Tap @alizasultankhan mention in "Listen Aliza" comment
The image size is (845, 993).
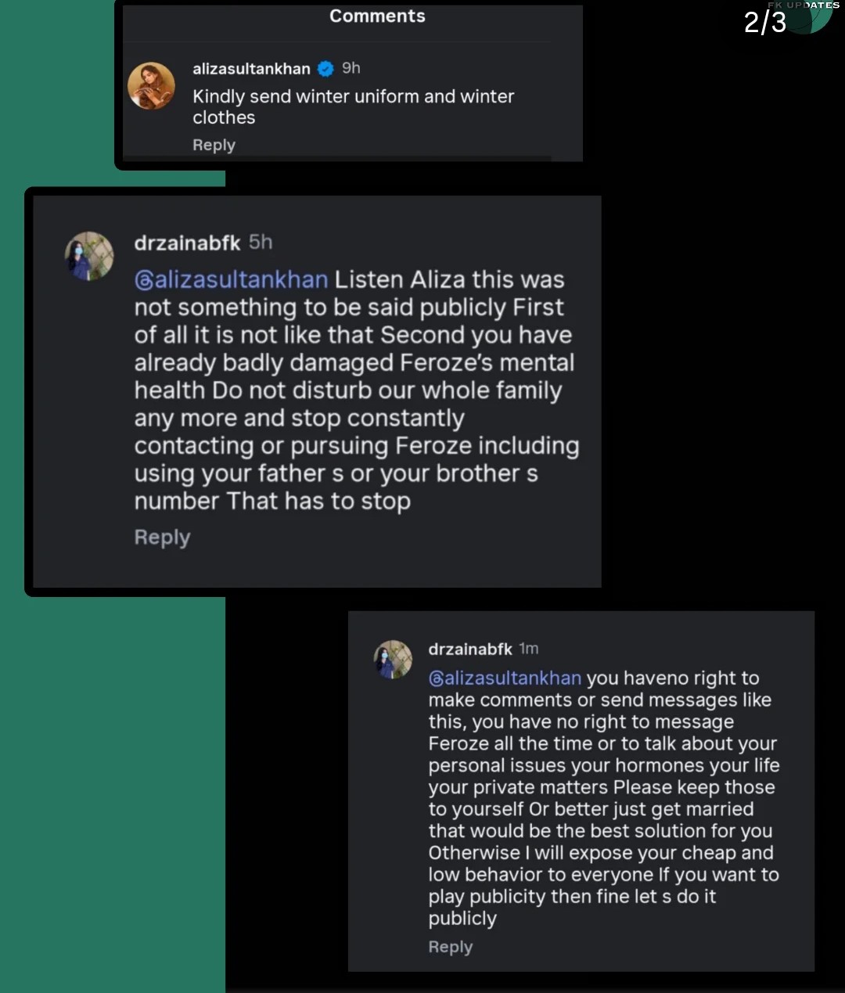point(231,280)
